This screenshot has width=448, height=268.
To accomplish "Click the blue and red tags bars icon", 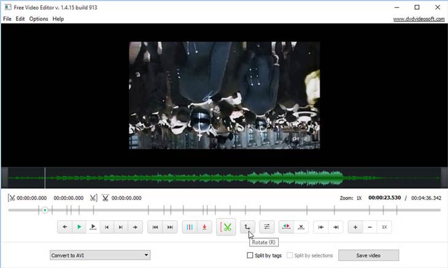I will point(190,227).
